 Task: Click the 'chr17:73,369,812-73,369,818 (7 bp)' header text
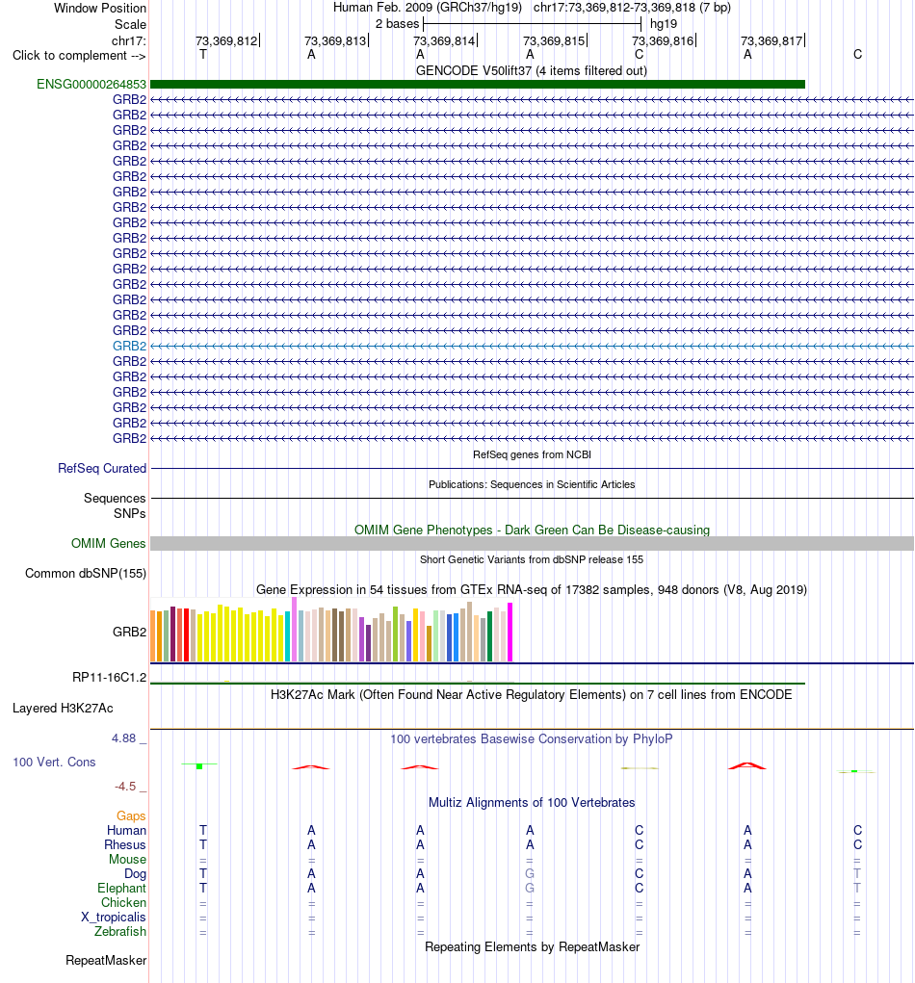632,8
